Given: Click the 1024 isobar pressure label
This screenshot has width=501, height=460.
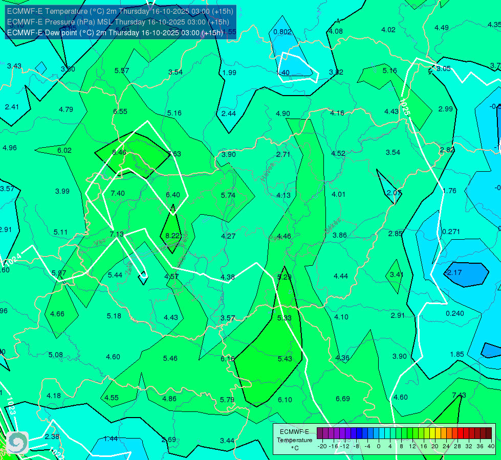Looking at the screenshot, I should [x=13, y=259].
